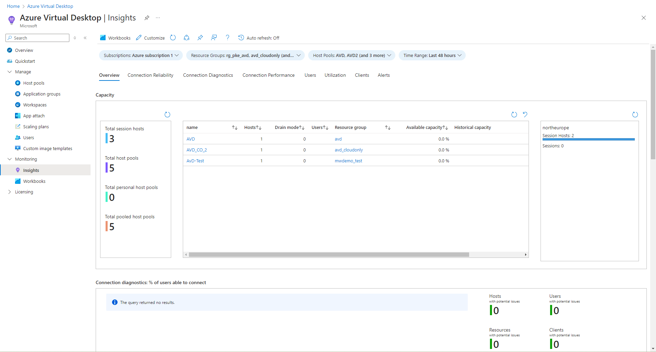This screenshot has height=352, width=656.
Task: Open the Time Range filter dropdown
Action: (x=432, y=55)
